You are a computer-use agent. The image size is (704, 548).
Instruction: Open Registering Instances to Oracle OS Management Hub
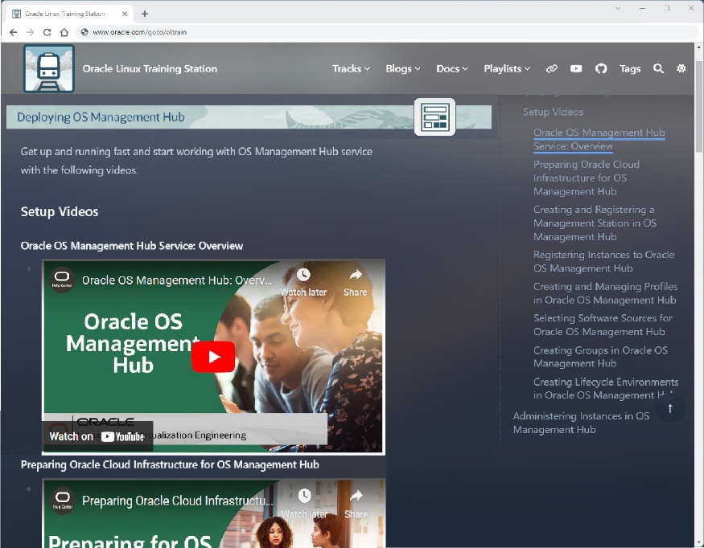pyautogui.click(x=604, y=261)
